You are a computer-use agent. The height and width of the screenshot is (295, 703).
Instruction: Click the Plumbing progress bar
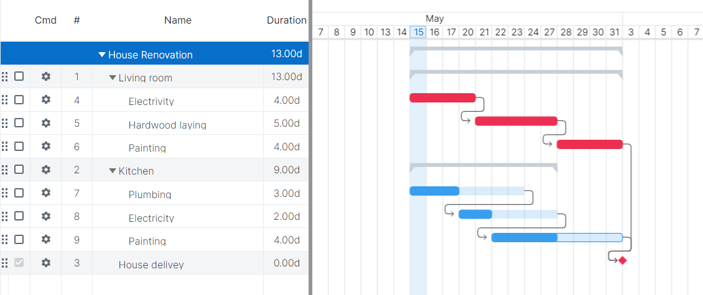point(434,191)
